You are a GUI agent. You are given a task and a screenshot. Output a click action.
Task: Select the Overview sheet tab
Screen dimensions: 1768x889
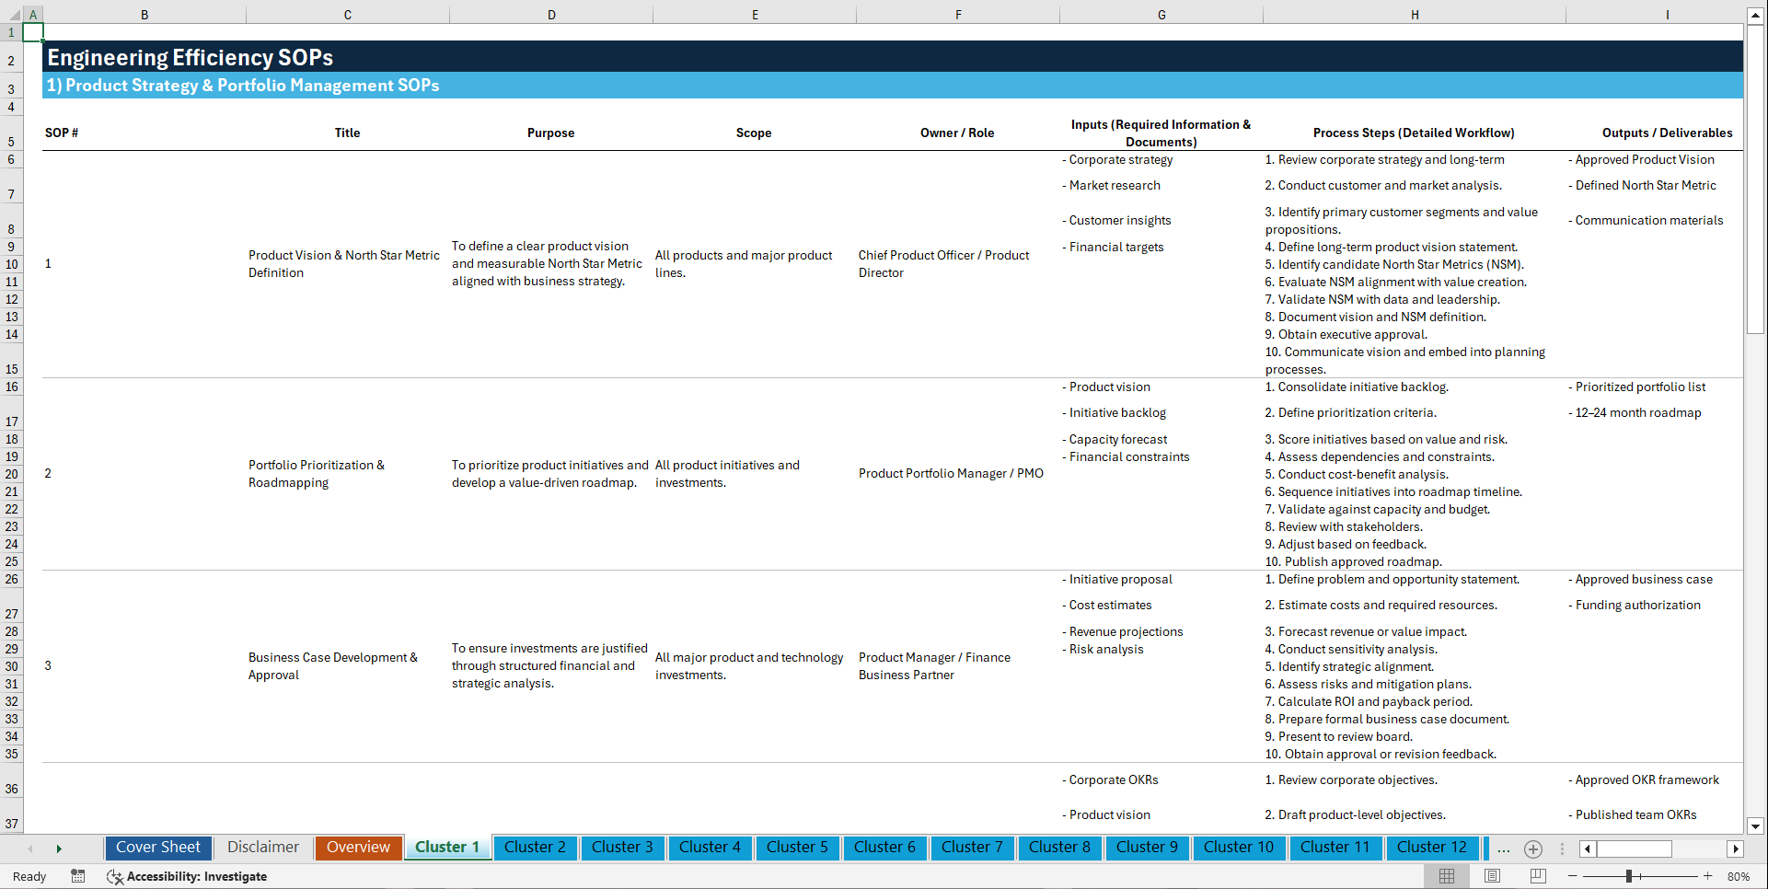(x=358, y=848)
